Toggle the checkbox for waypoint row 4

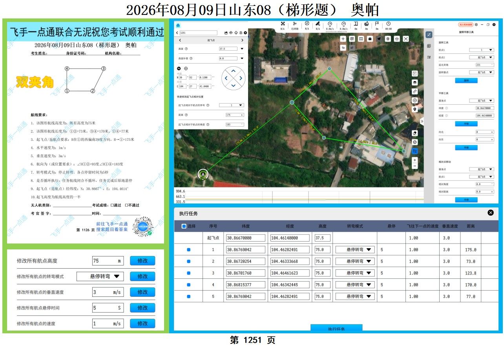(x=188, y=285)
